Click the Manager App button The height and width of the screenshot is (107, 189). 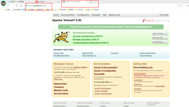coord(160,37)
